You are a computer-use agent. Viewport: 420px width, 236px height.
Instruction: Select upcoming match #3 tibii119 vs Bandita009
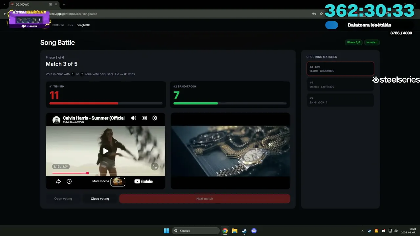[x=340, y=69]
